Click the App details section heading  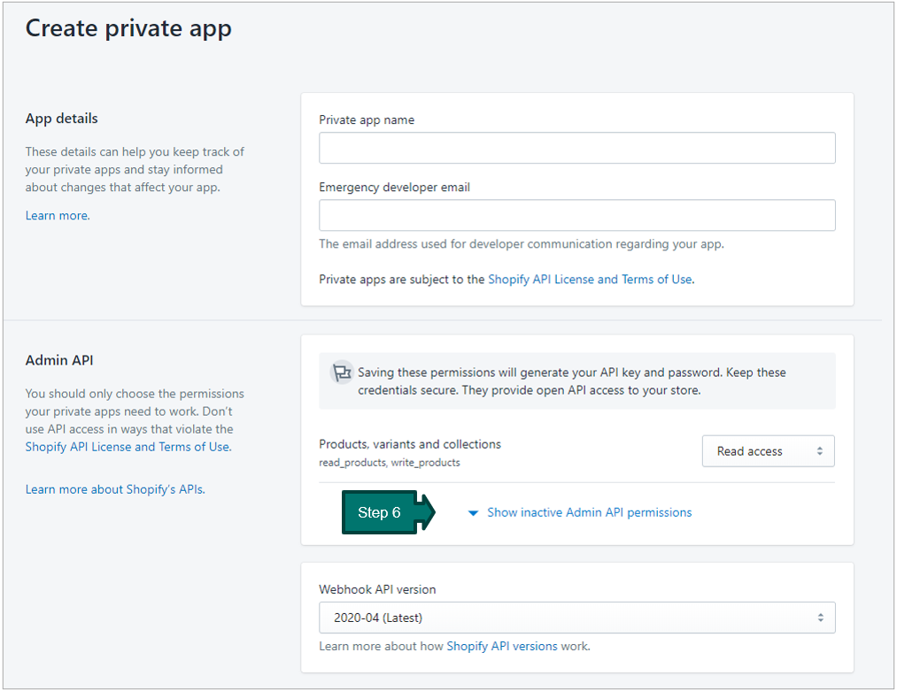61,119
